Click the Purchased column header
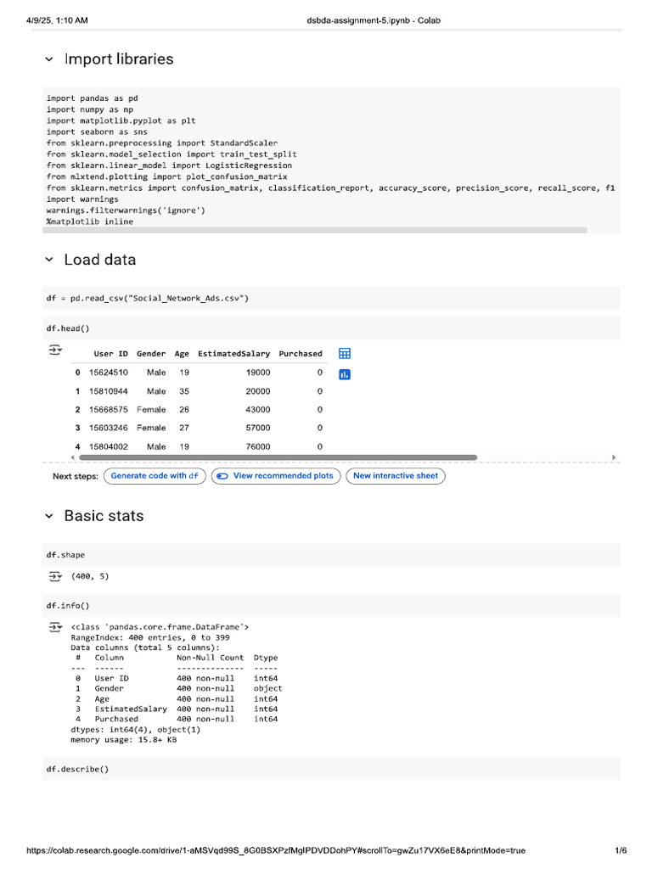This screenshot has height=869, width=652. (301, 354)
